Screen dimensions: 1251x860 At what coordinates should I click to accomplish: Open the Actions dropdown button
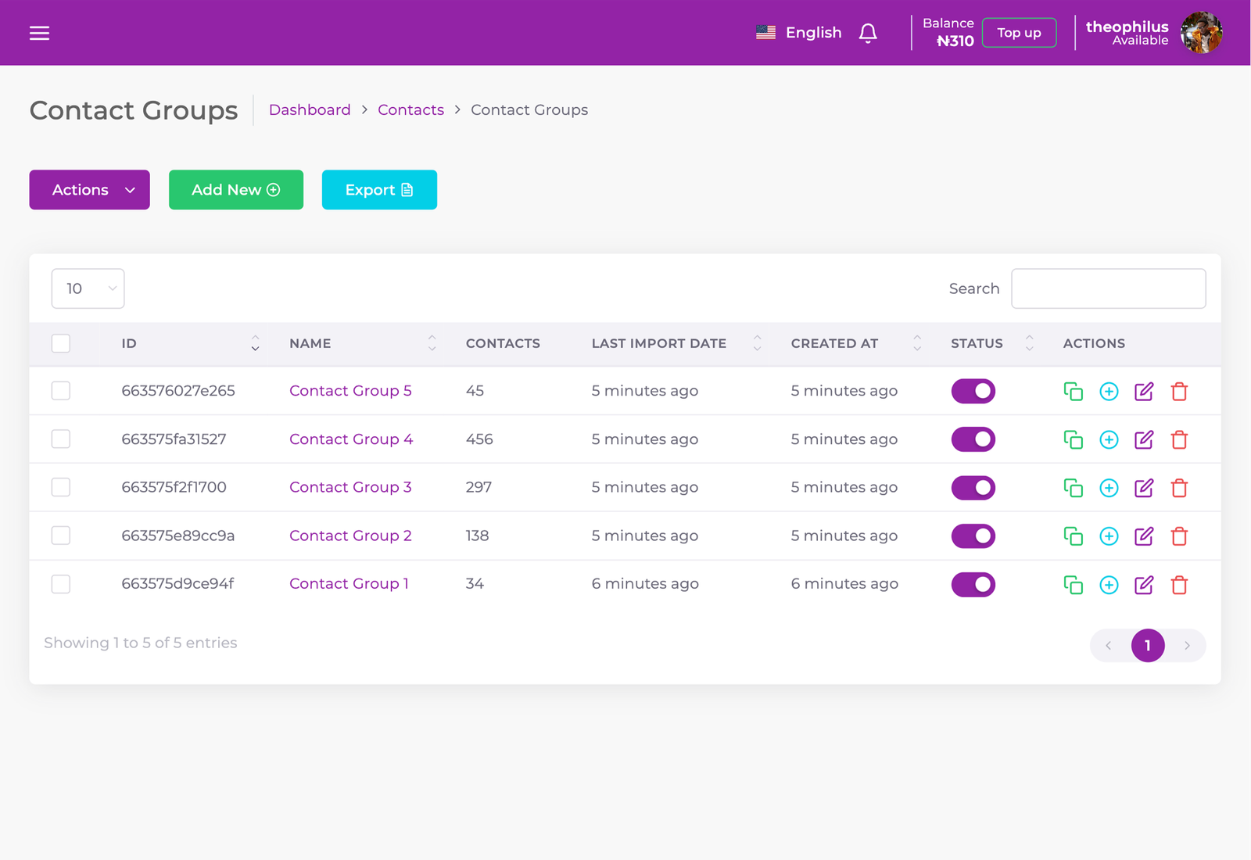(90, 190)
